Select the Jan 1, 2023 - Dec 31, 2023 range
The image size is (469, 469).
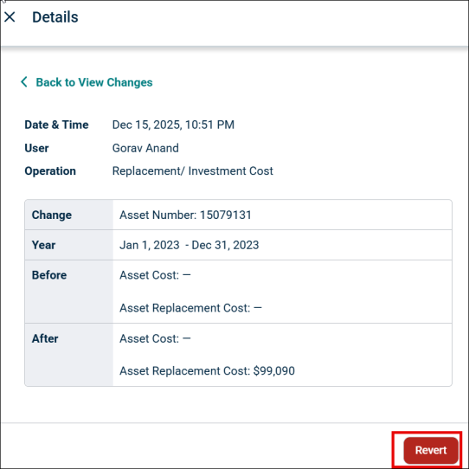pyautogui.click(x=189, y=245)
